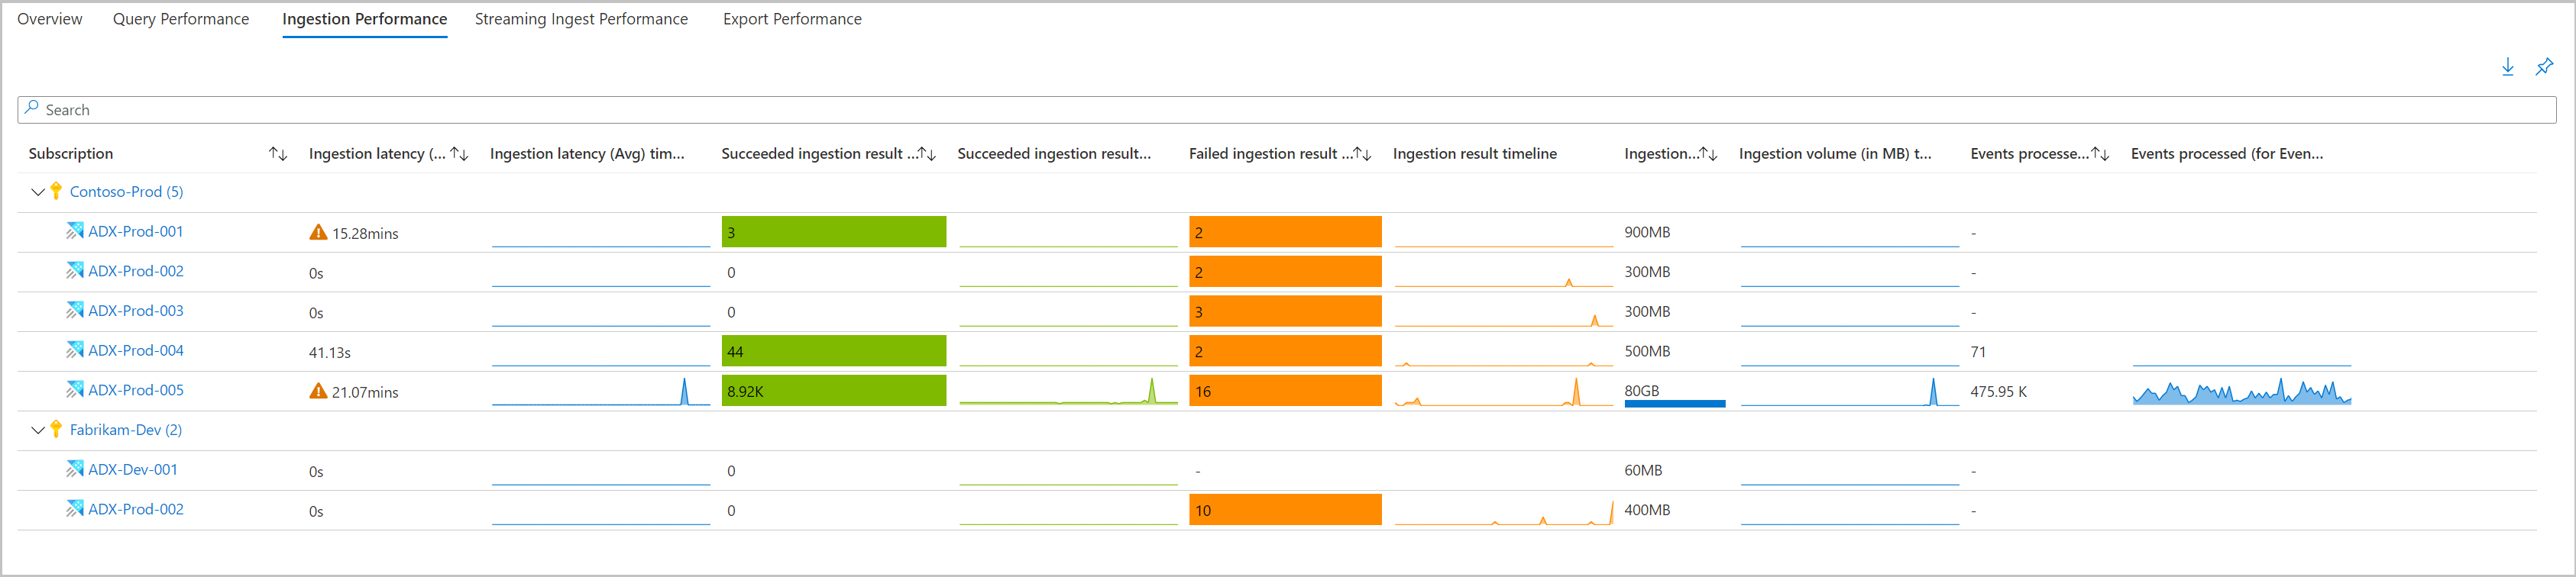
Task: Open the ADX-Prod-003 cluster link
Action: 136,311
